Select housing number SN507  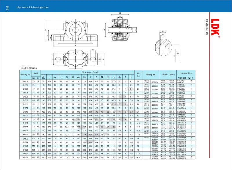[x=25, y=89]
